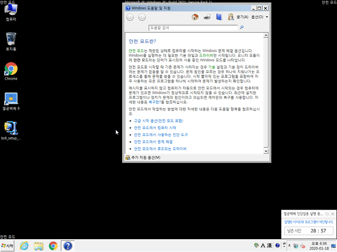This screenshot has width=337, height=252.
Task: Click the Back arrow in the Help window
Action: (130, 17)
